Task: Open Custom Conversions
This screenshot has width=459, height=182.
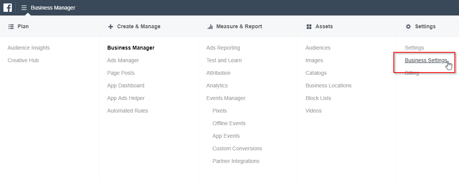Action: tap(237, 148)
